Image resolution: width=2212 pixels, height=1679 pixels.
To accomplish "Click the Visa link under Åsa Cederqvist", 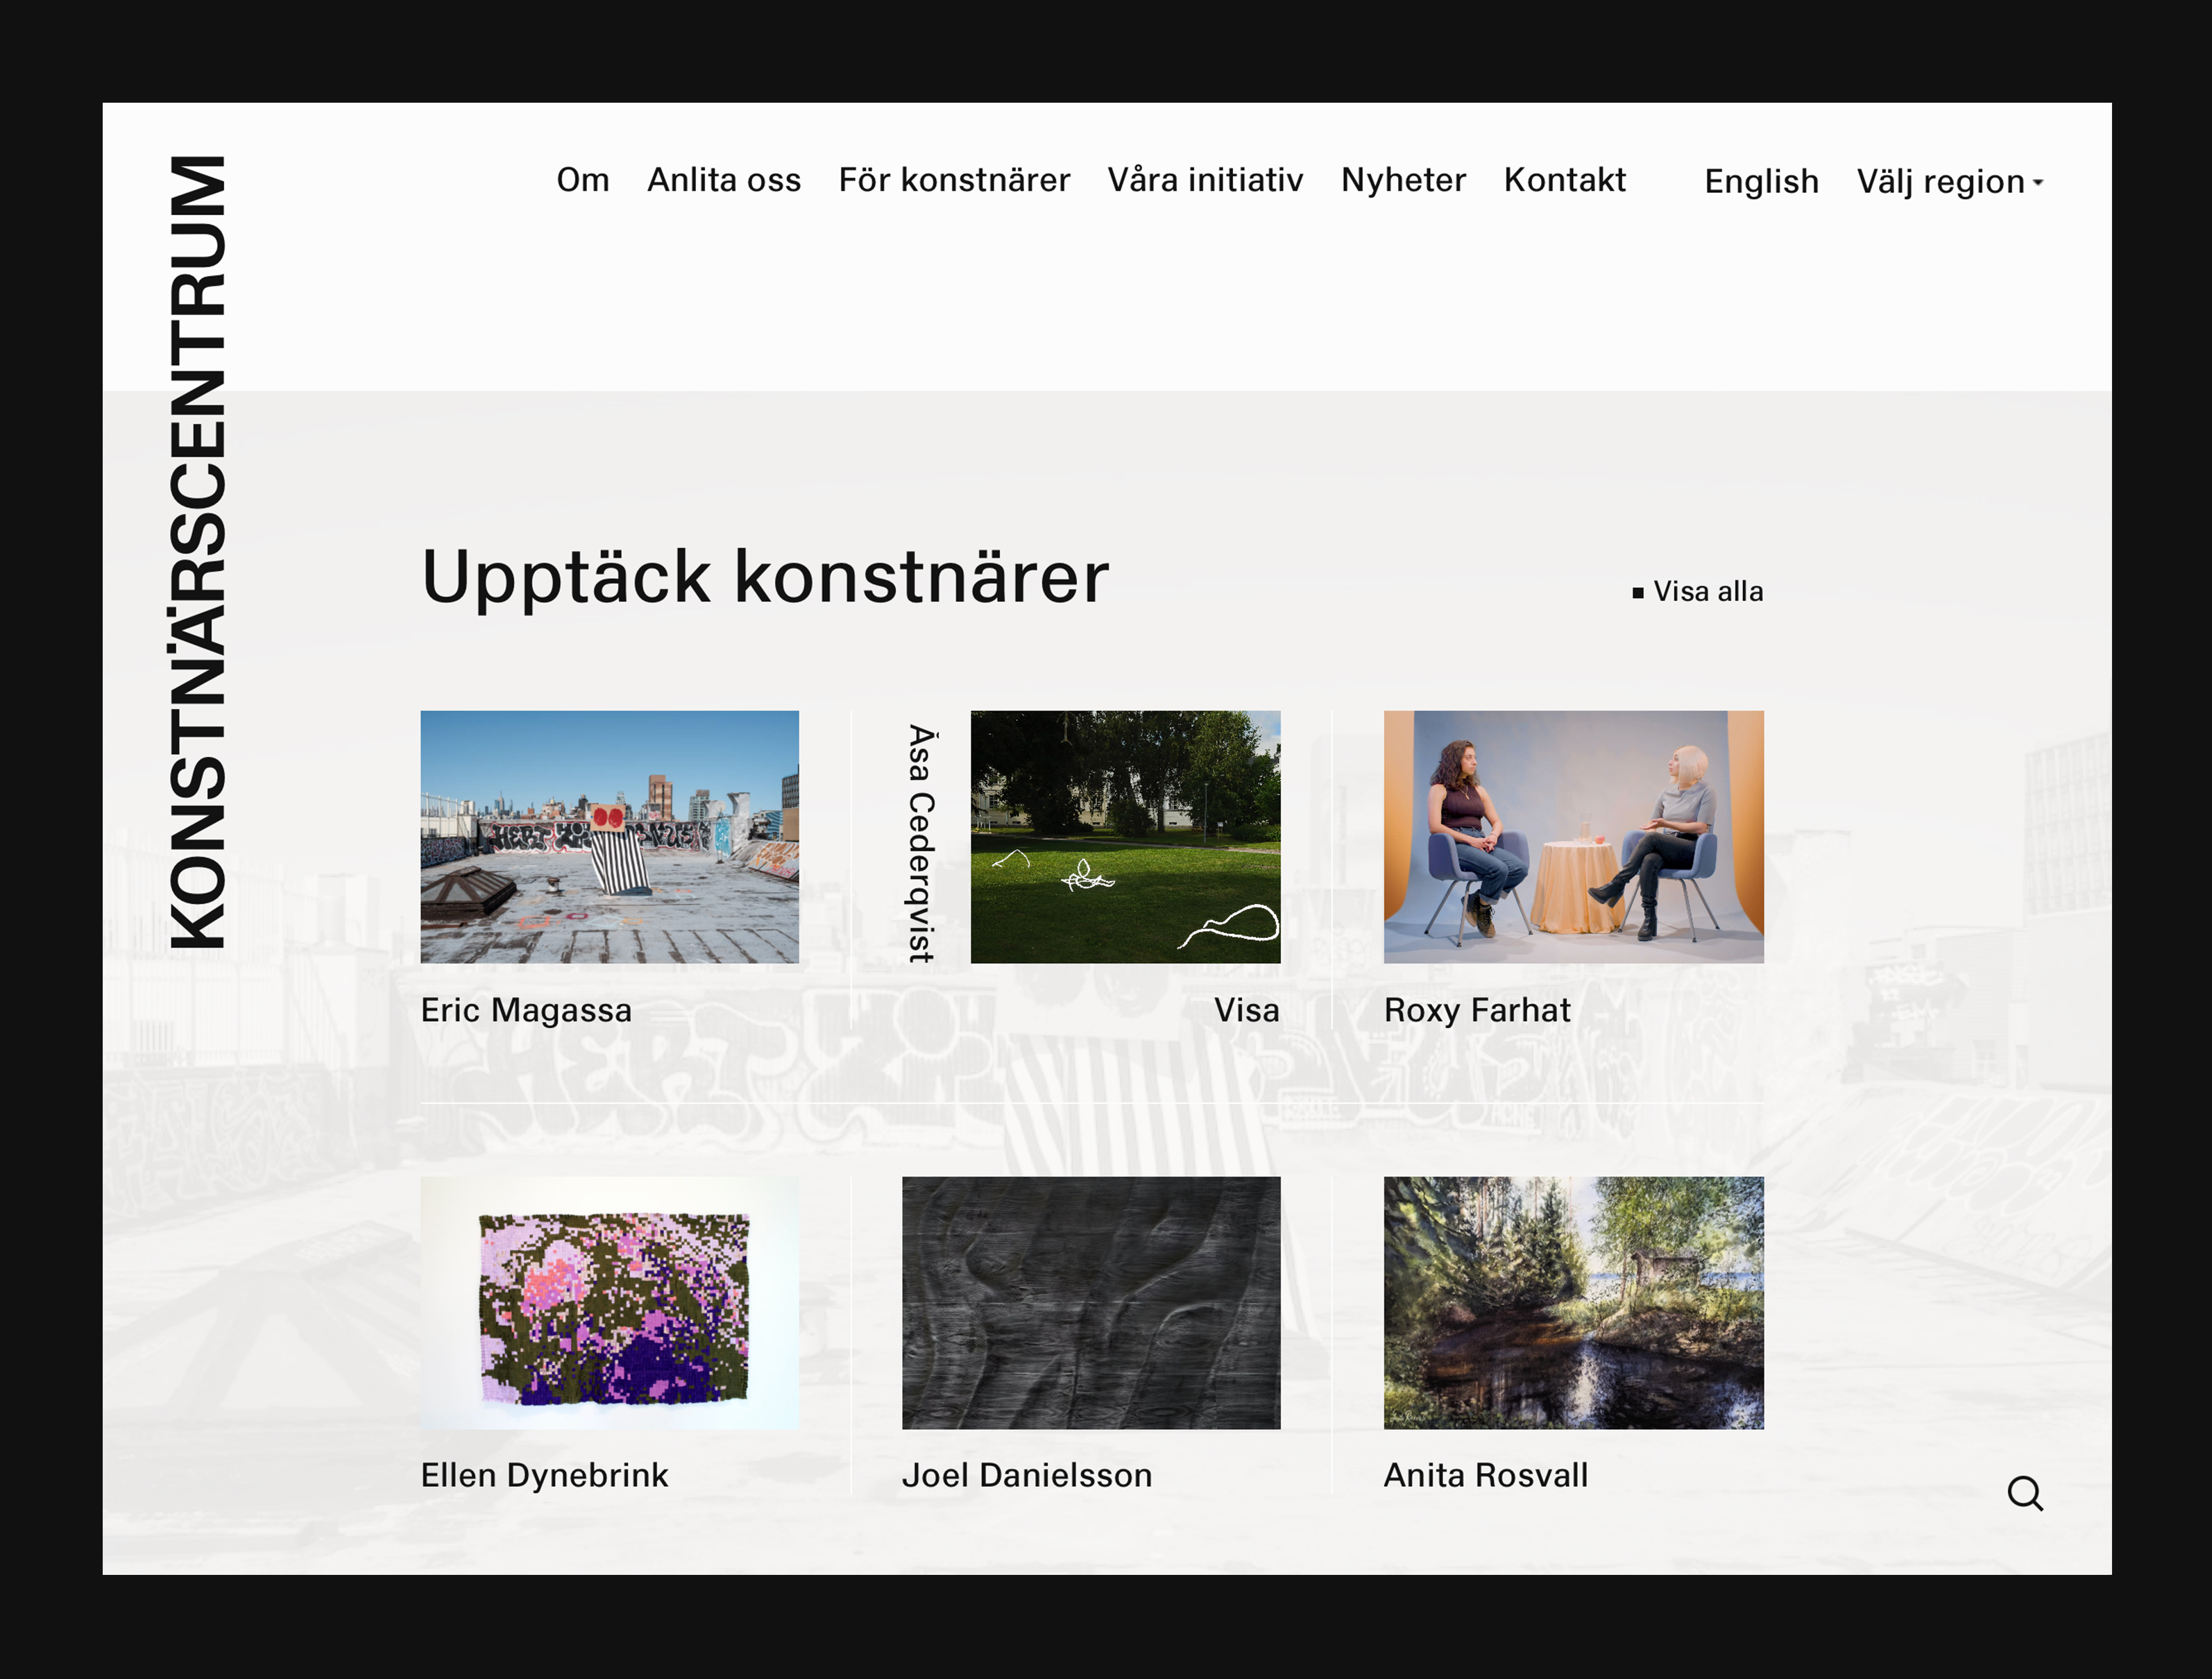I will tap(1245, 1010).
